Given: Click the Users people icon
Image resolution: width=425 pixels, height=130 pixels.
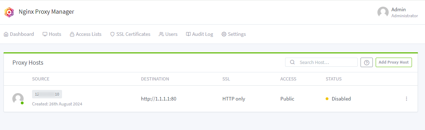Looking at the screenshot, I should [161, 34].
